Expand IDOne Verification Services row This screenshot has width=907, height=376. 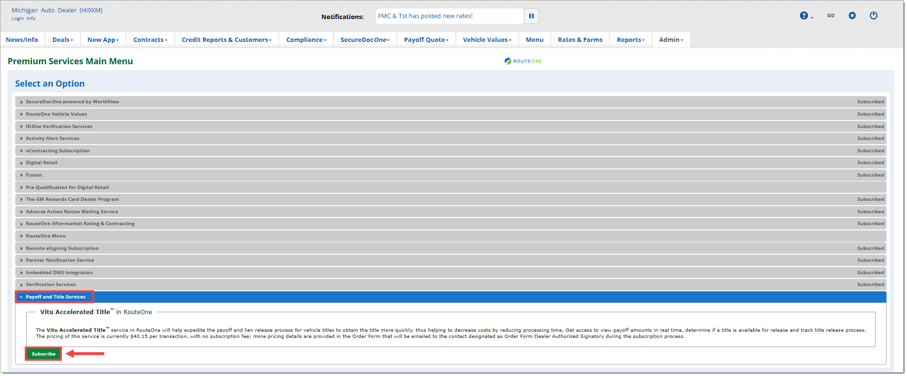(x=451, y=127)
